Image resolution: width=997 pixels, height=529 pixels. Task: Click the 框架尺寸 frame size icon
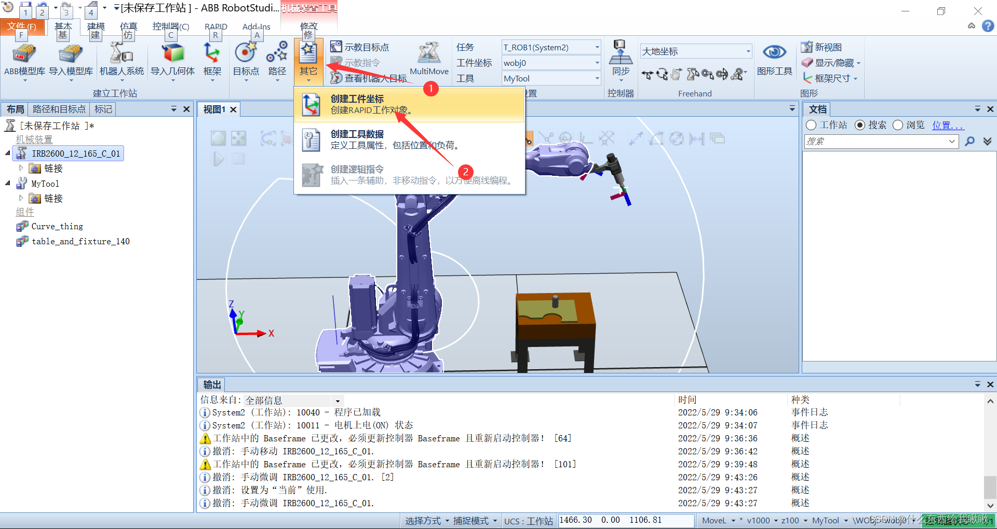coord(806,78)
